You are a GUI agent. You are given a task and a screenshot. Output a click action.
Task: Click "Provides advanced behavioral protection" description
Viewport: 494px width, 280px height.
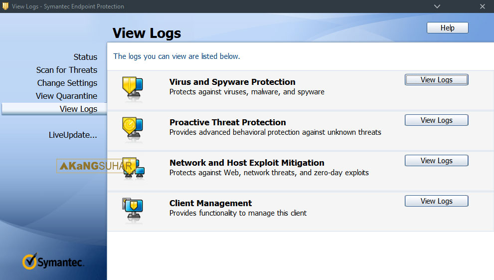(275, 132)
